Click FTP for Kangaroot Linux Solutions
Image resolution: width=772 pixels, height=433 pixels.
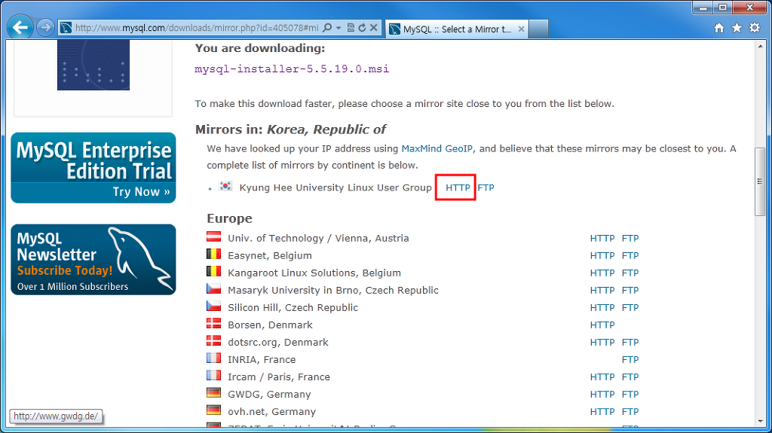[630, 273]
